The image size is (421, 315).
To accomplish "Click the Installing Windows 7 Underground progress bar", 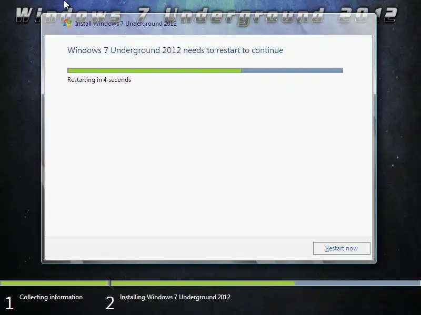I will 266,283.
